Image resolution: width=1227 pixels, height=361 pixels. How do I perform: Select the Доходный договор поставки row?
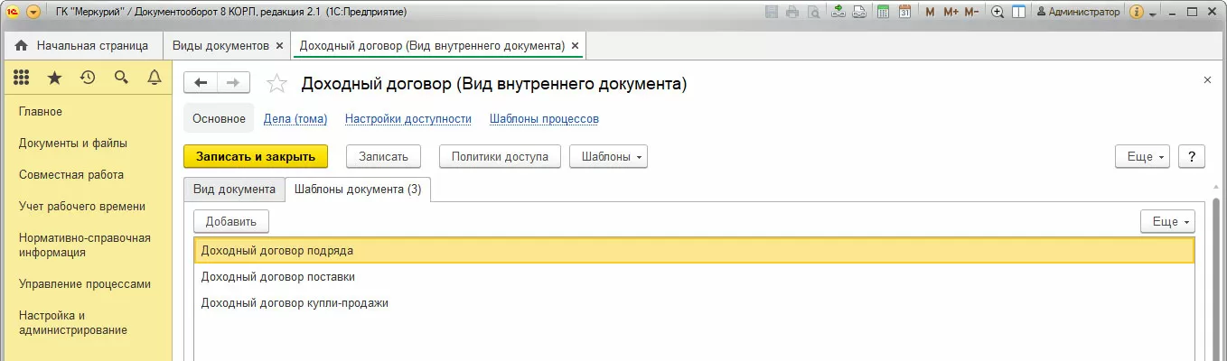coord(278,277)
